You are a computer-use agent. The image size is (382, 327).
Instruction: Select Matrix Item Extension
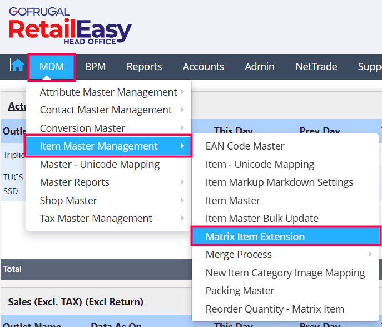coord(285,236)
